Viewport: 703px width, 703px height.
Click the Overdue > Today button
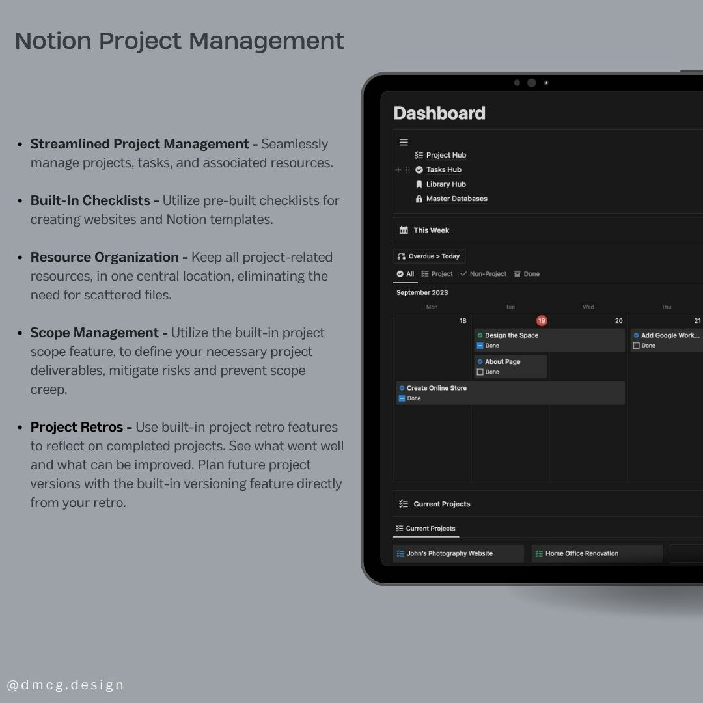429,256
